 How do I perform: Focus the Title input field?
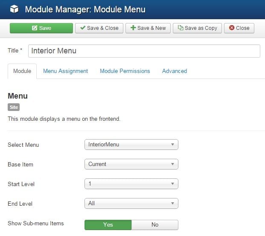pos(144,51)
